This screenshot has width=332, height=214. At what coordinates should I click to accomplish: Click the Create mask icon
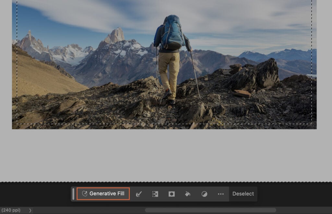[172, 194]
